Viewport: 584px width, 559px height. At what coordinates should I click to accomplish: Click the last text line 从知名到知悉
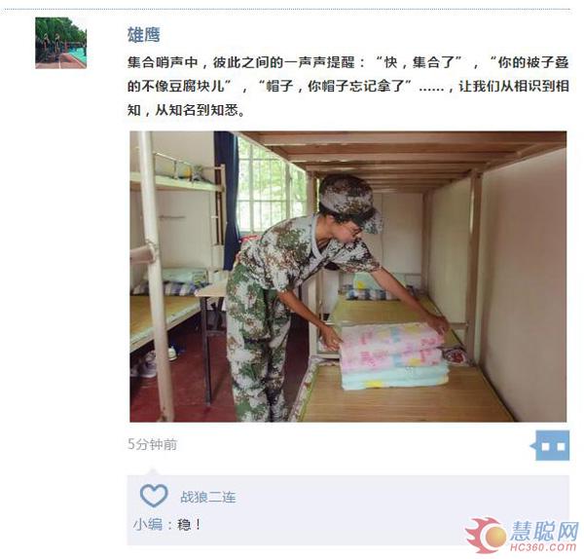186,110
